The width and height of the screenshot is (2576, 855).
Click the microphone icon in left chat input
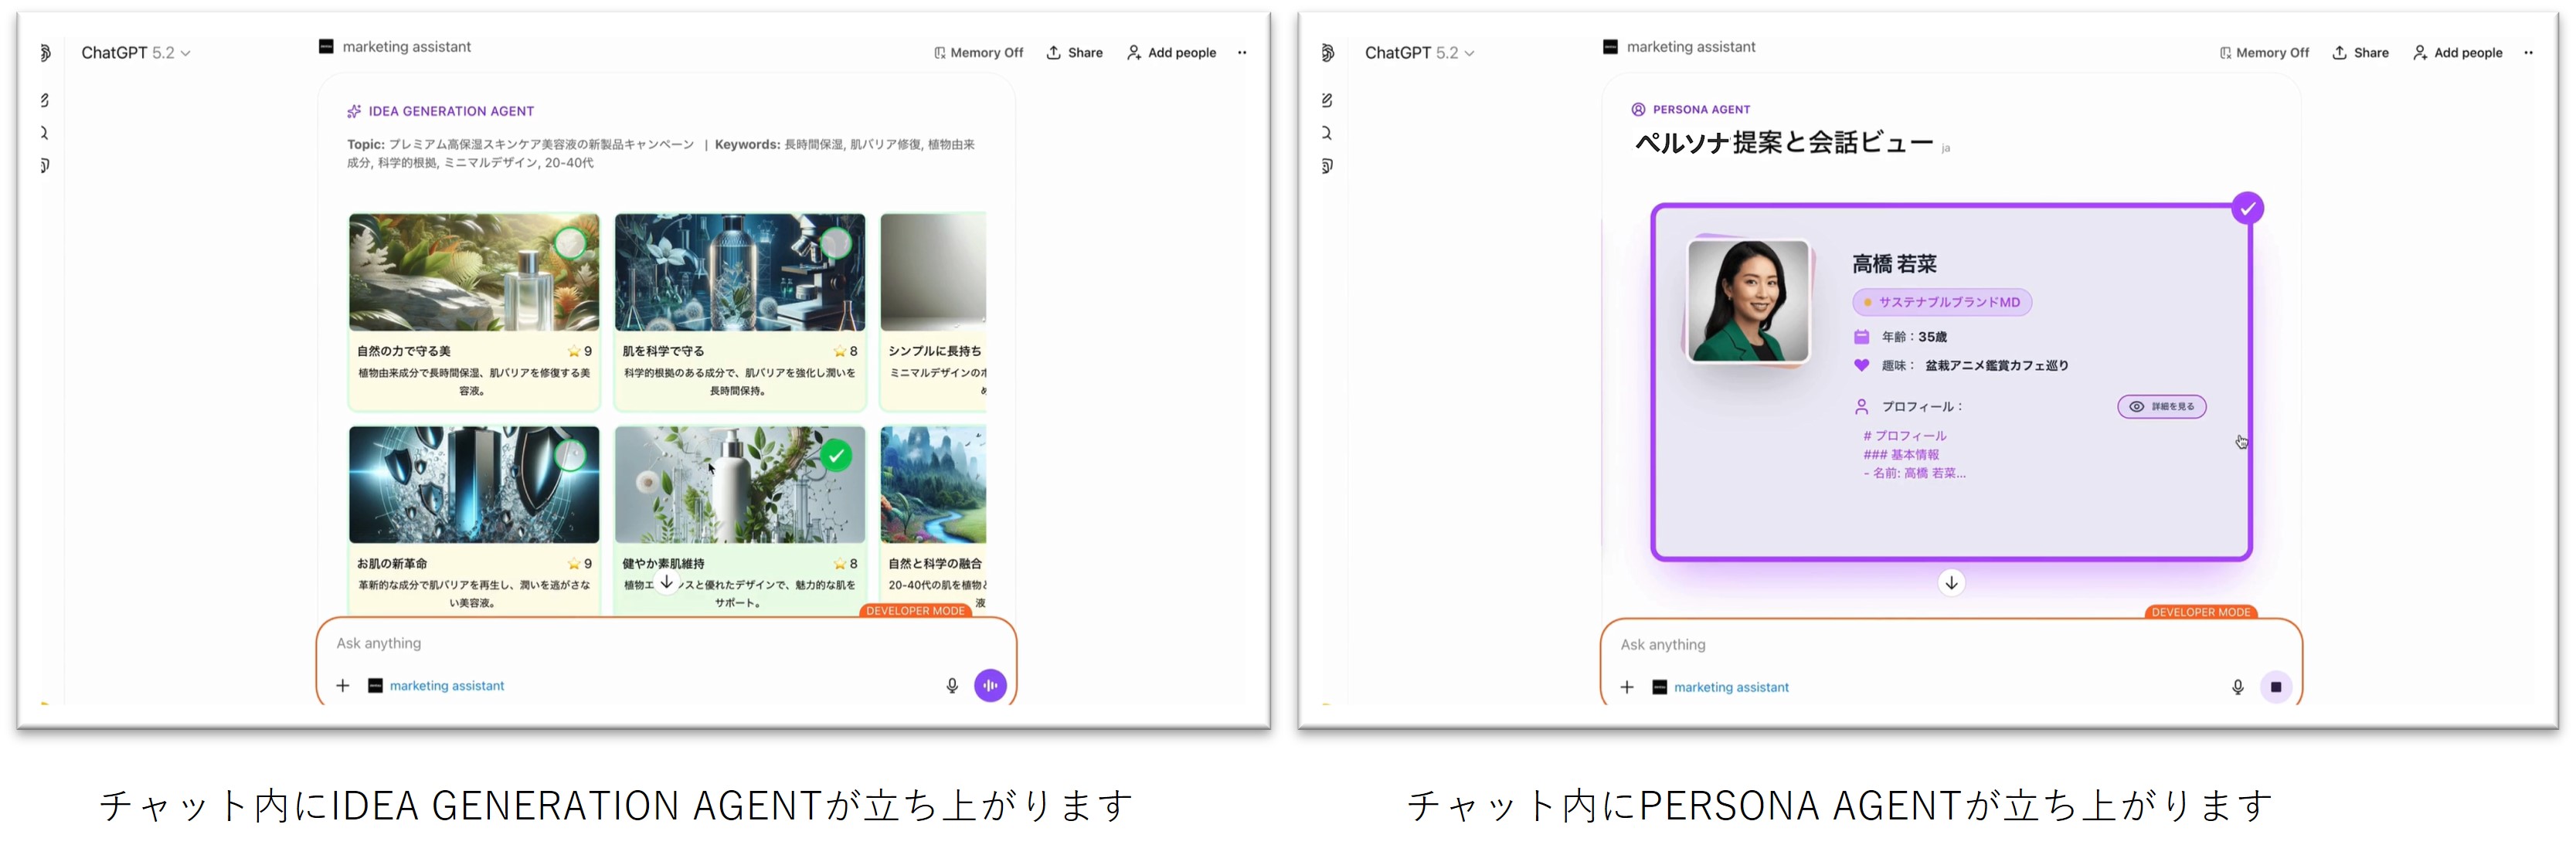[x=952, y=686]
